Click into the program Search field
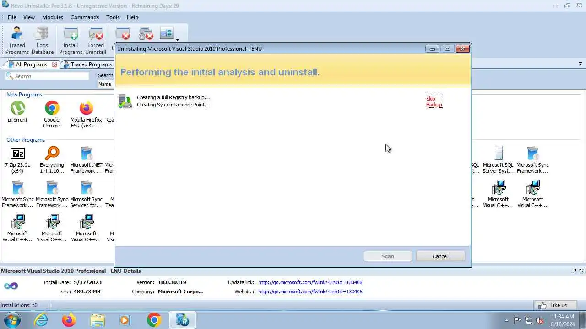The image size is (586, 329). pos(47,76)
